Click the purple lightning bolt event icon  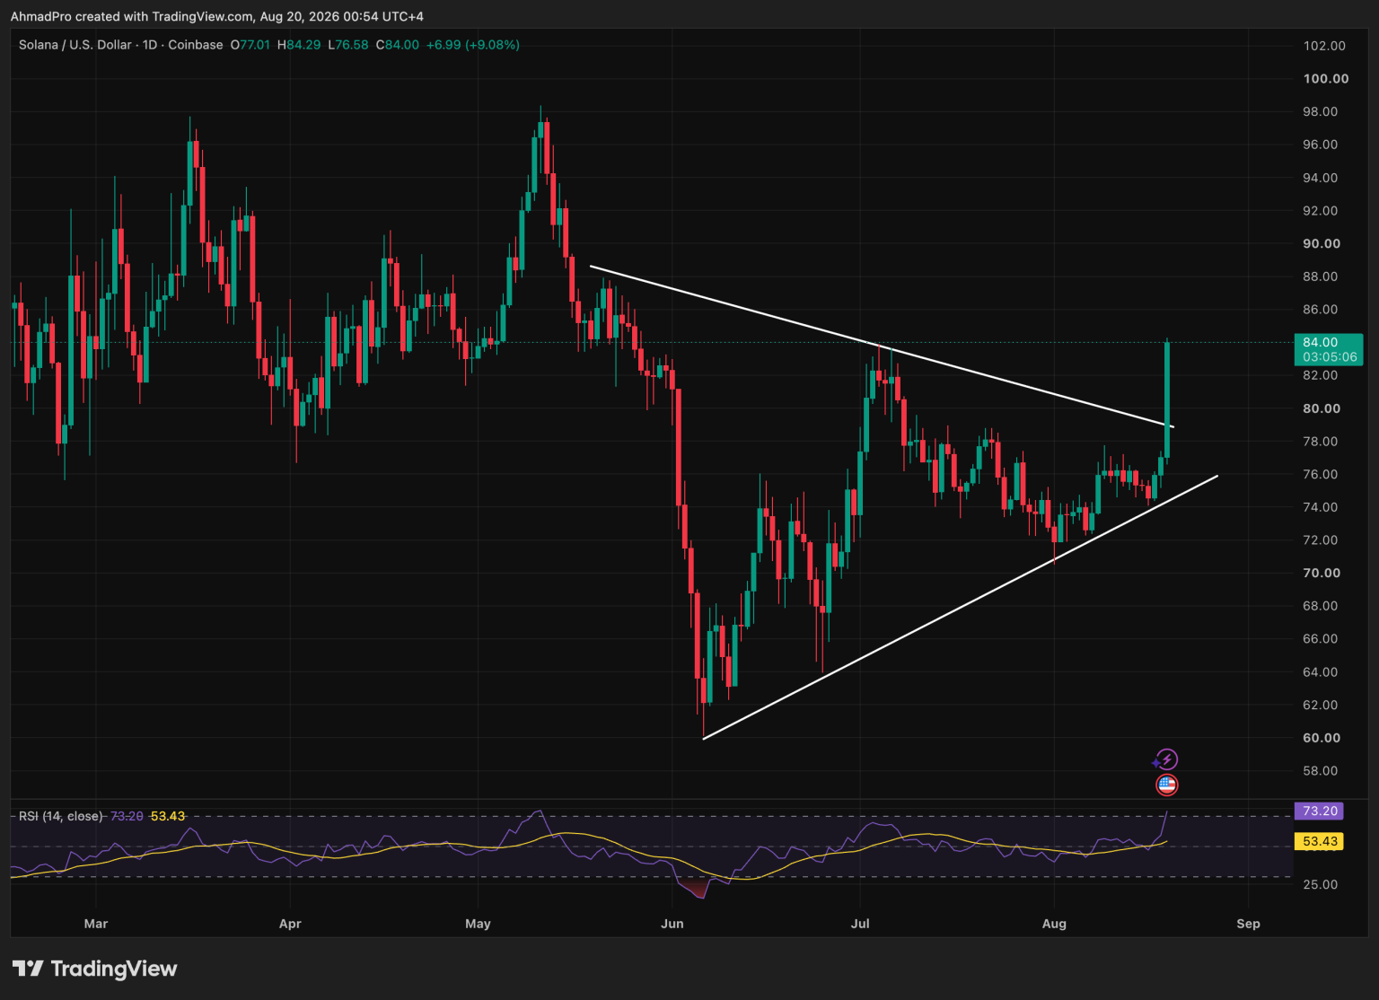pos(1165,759)
